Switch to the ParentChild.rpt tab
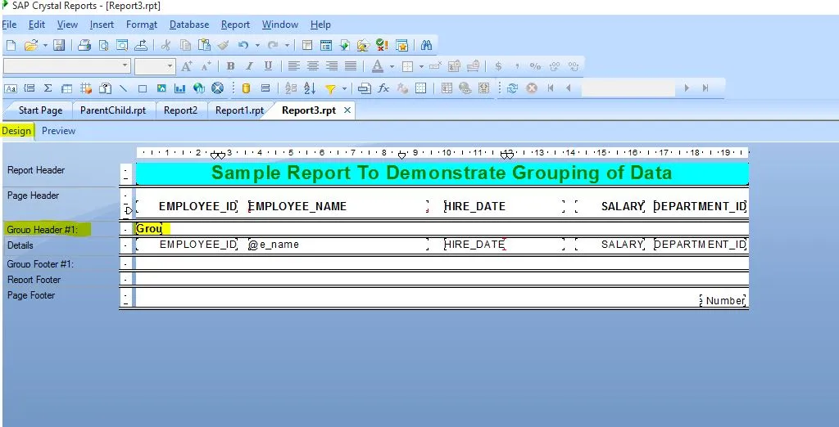The height and width of the screenshot is (427, 839). tap(113, 110)
